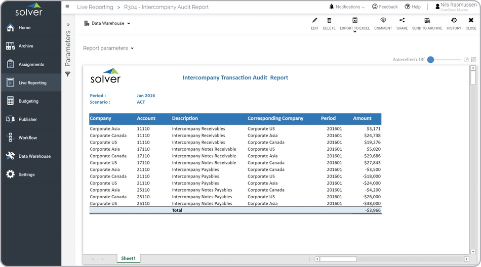Viewport: 481px width, 267px height.
Task: Toggle the hamburger menu icon
Action: (x=67, y=7)
